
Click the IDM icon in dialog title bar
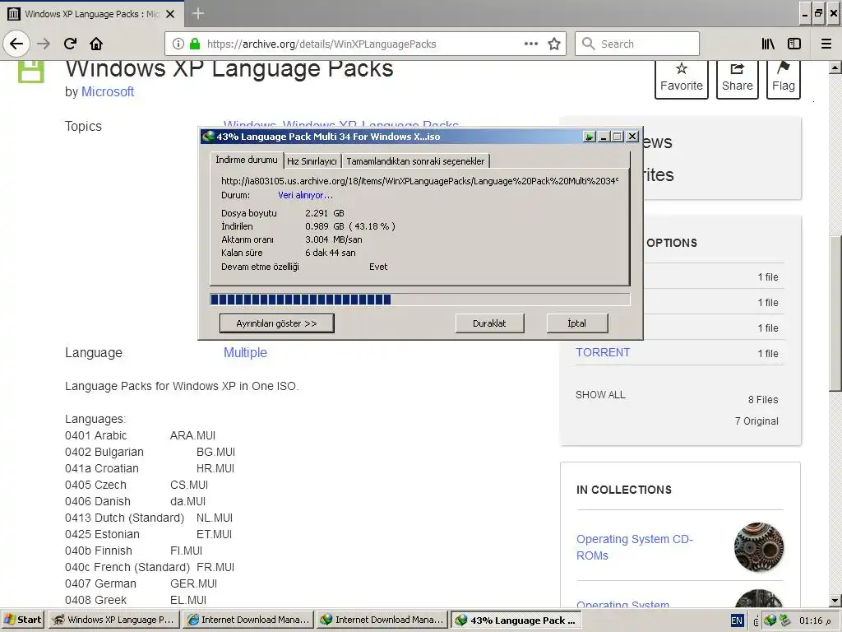[x=208, y=136]
